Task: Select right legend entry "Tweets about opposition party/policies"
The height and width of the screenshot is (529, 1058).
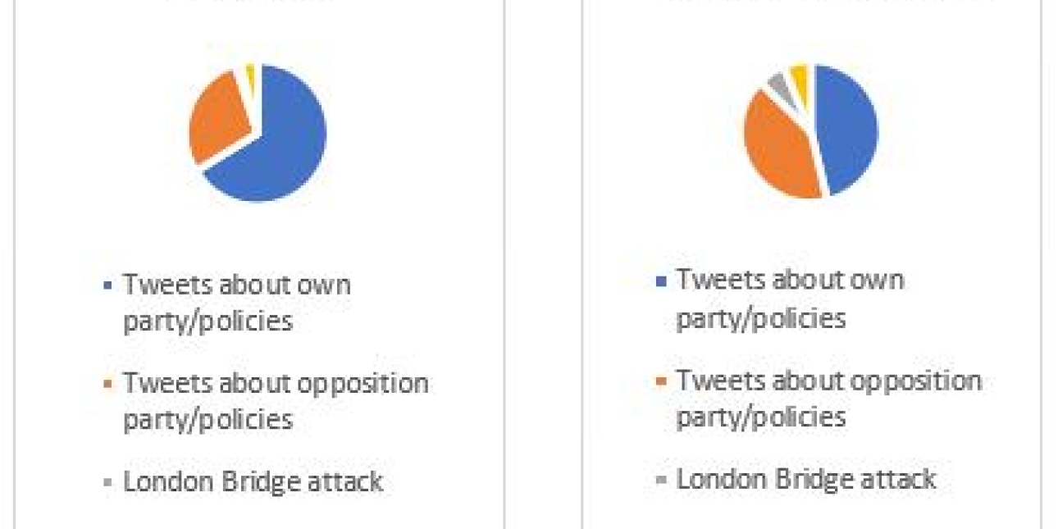Action: coord(828,398)
